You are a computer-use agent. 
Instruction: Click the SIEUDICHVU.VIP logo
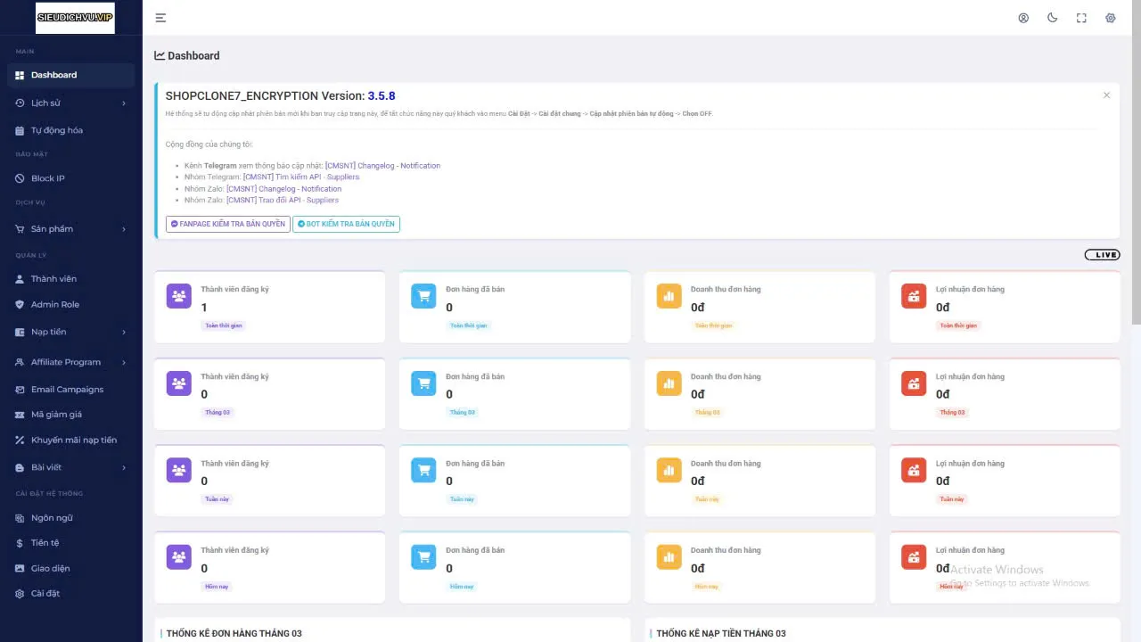tap(75, 18)
